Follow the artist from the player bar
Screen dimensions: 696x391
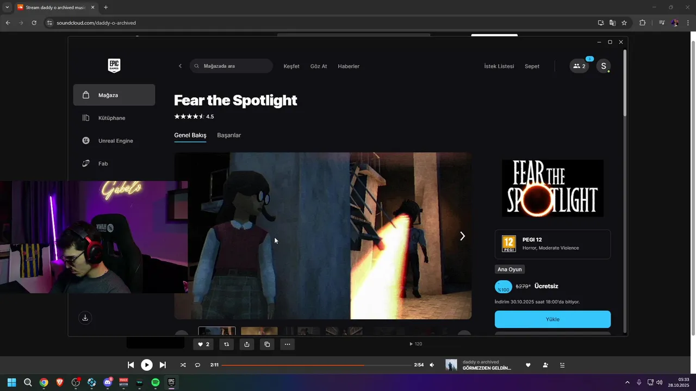pos(545,365)
